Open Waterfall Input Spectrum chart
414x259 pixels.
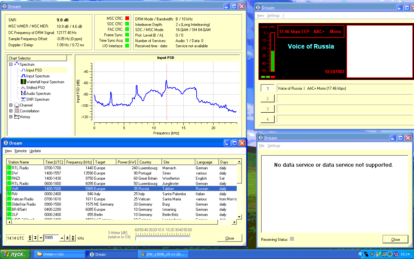42,82
